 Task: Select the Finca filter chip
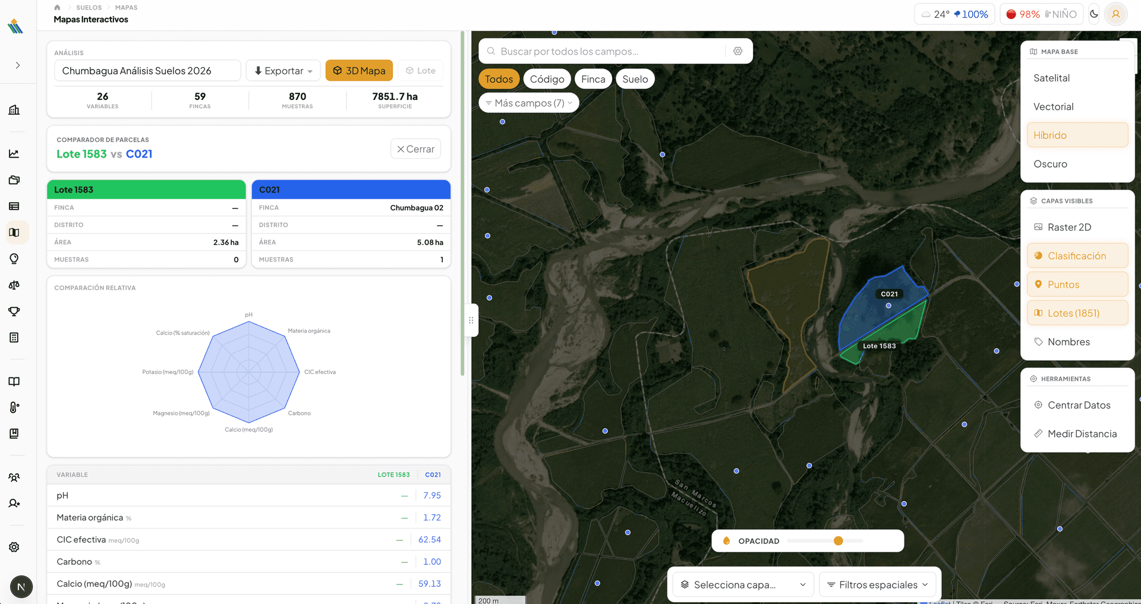coord(593,79)
